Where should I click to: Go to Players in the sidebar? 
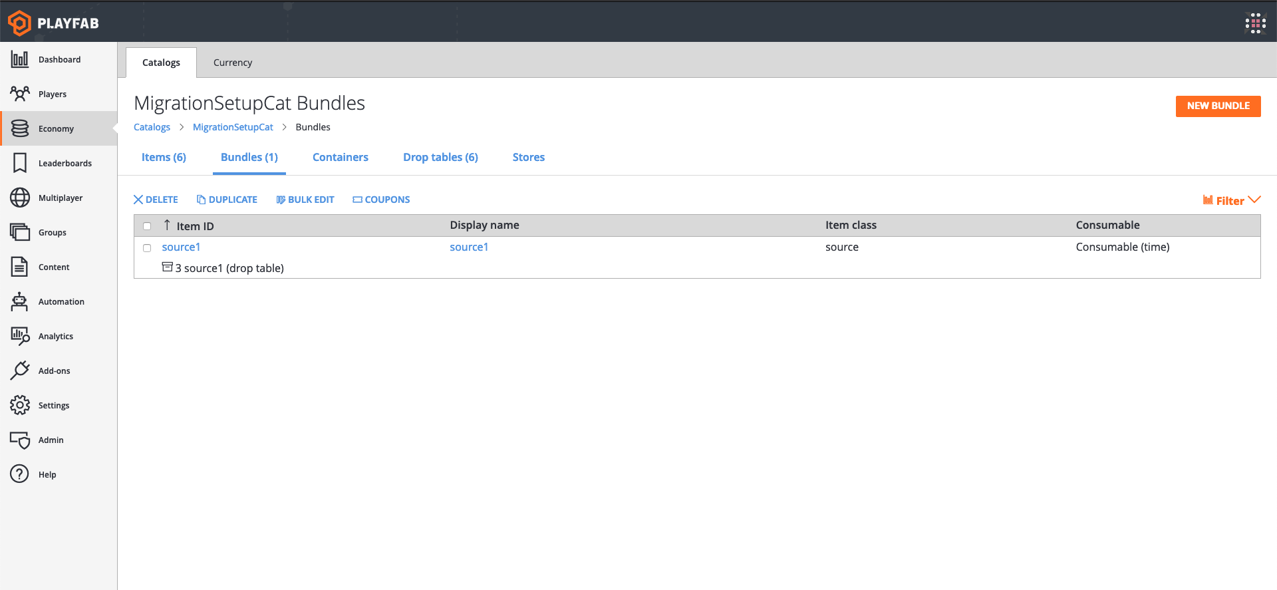pyautogui.click(x=59, y=94)
